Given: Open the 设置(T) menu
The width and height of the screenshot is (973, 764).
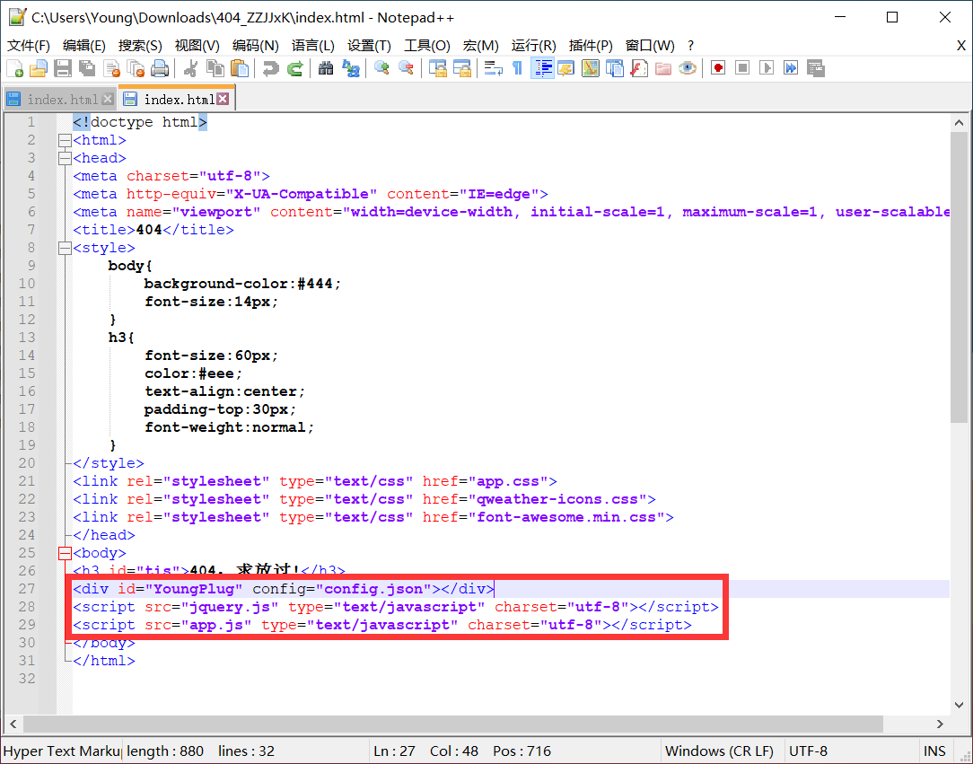Looking at the screenshot, I should click(369, 46).
